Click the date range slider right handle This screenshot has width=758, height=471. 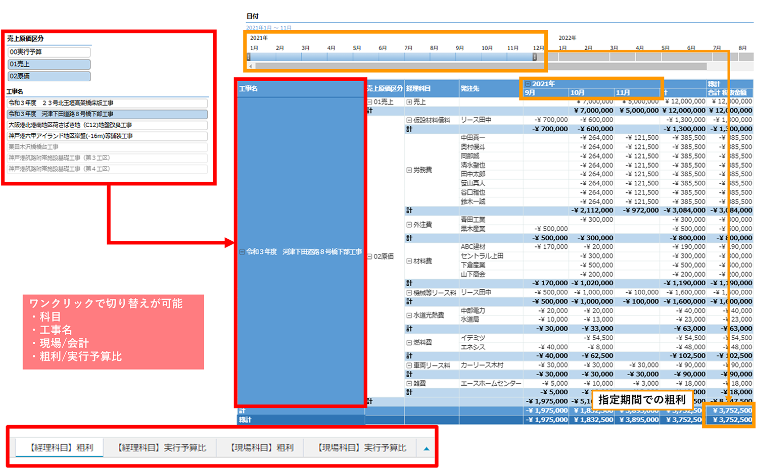(535, 57)
